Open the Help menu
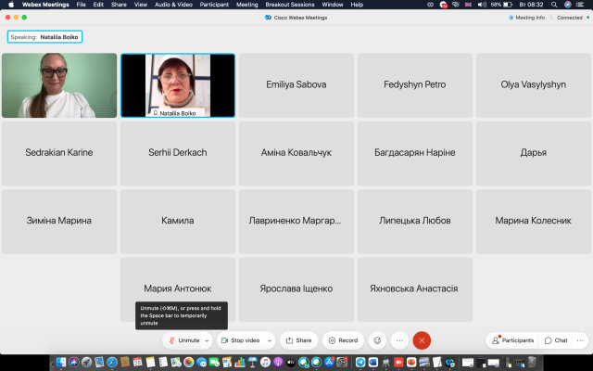This screenshot has width=593, height=371. (357, 5)
